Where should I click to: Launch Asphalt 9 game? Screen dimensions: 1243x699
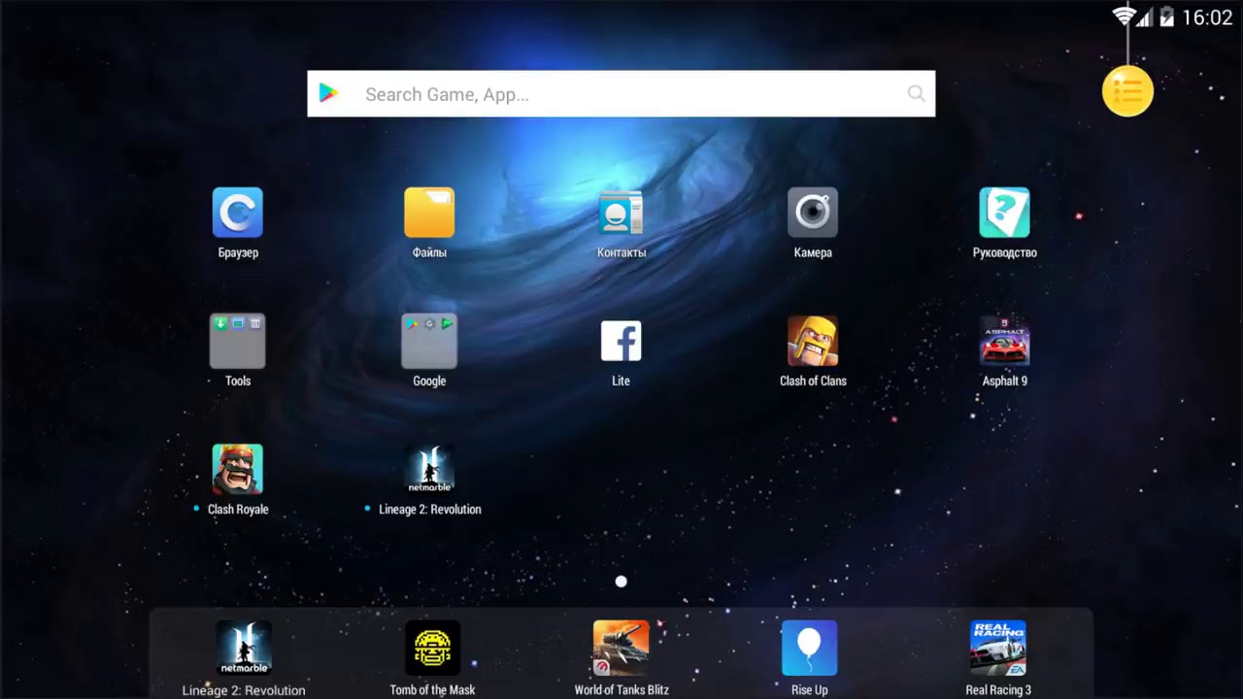[1004, 341]
